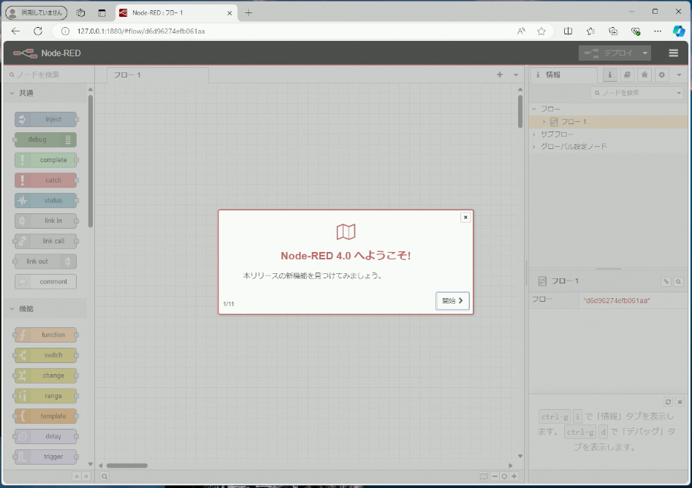Select the link out node
Image resolution: width=692 pixels, height=488 pixels.
click(45, 262)
